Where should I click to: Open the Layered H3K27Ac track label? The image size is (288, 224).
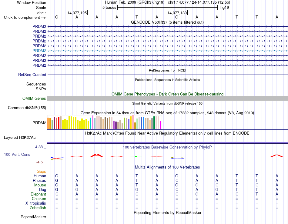[x=20, y=138]
